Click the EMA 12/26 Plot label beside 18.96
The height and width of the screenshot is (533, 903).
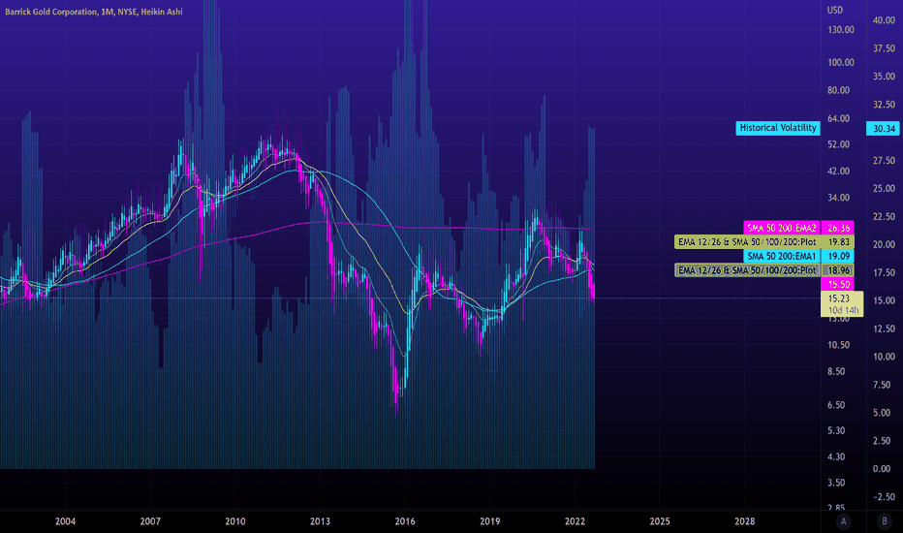[x=747, y=270]
